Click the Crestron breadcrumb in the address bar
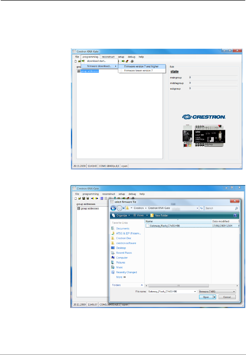This screenshot has height=355, width=246. [x=139, y=208]
